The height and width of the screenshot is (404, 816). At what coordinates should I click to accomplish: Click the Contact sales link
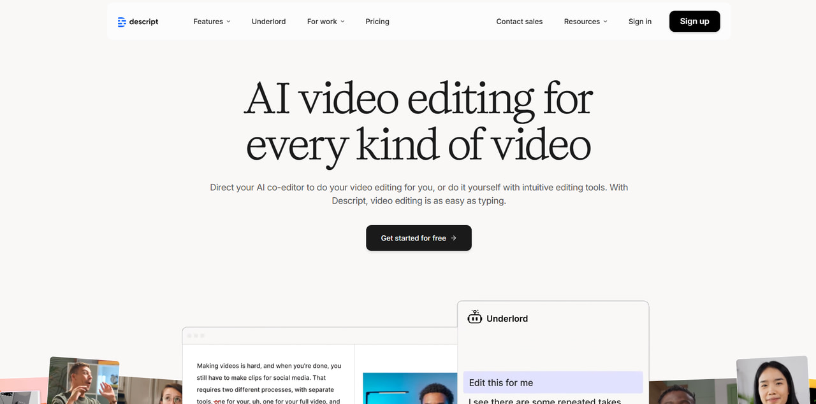(519, 22)
